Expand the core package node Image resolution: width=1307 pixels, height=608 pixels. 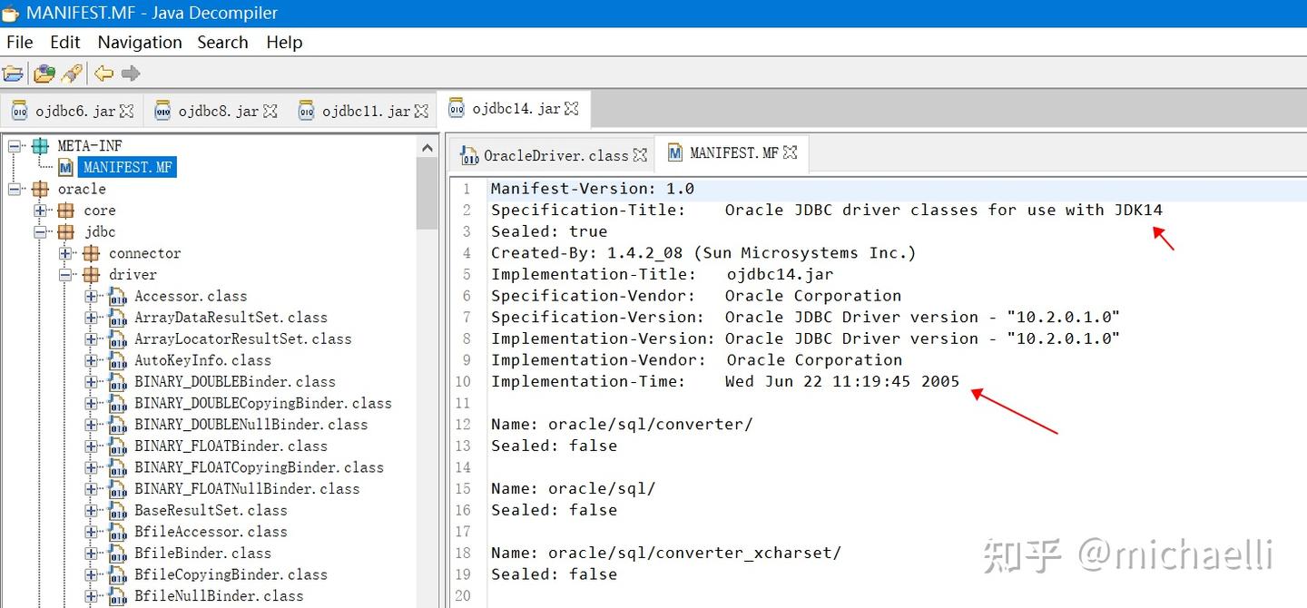coord(39,210)
